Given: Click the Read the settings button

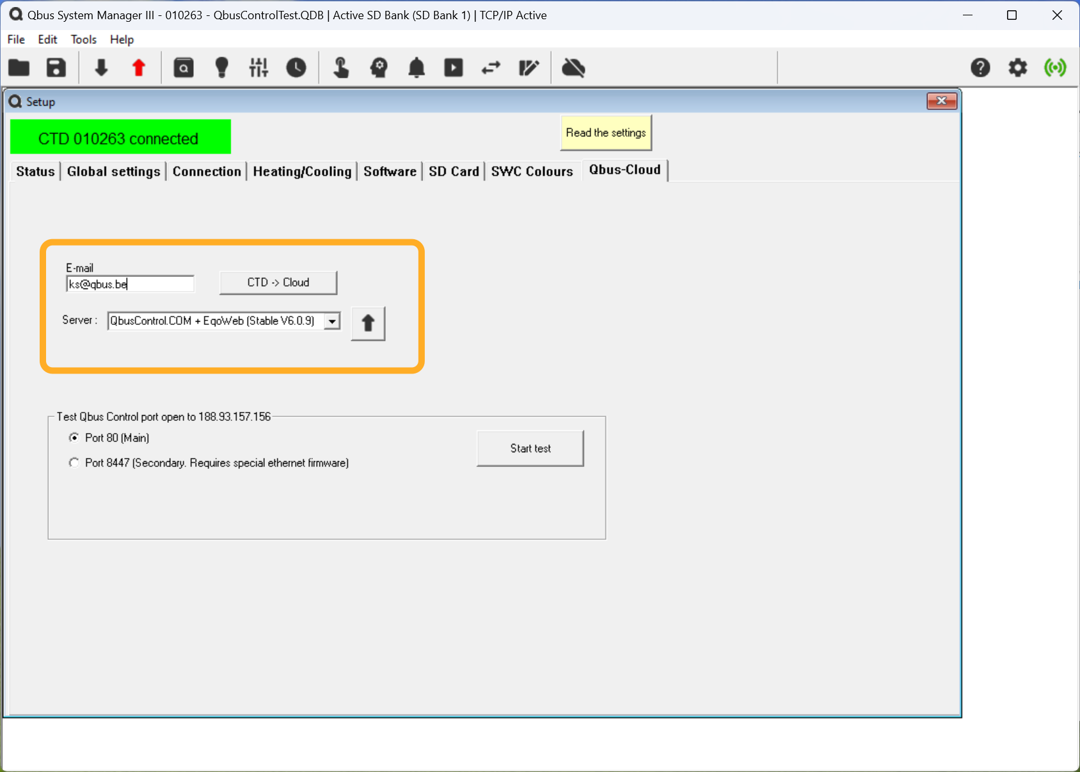Looking at the screenshot, I should tap(606, 133).
